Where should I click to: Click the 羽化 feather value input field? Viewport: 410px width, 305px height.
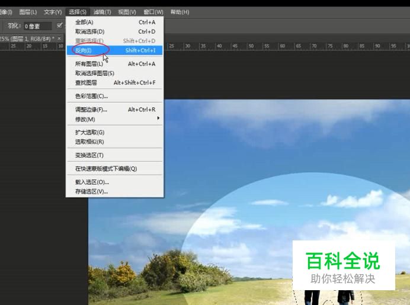pos(37,26)
